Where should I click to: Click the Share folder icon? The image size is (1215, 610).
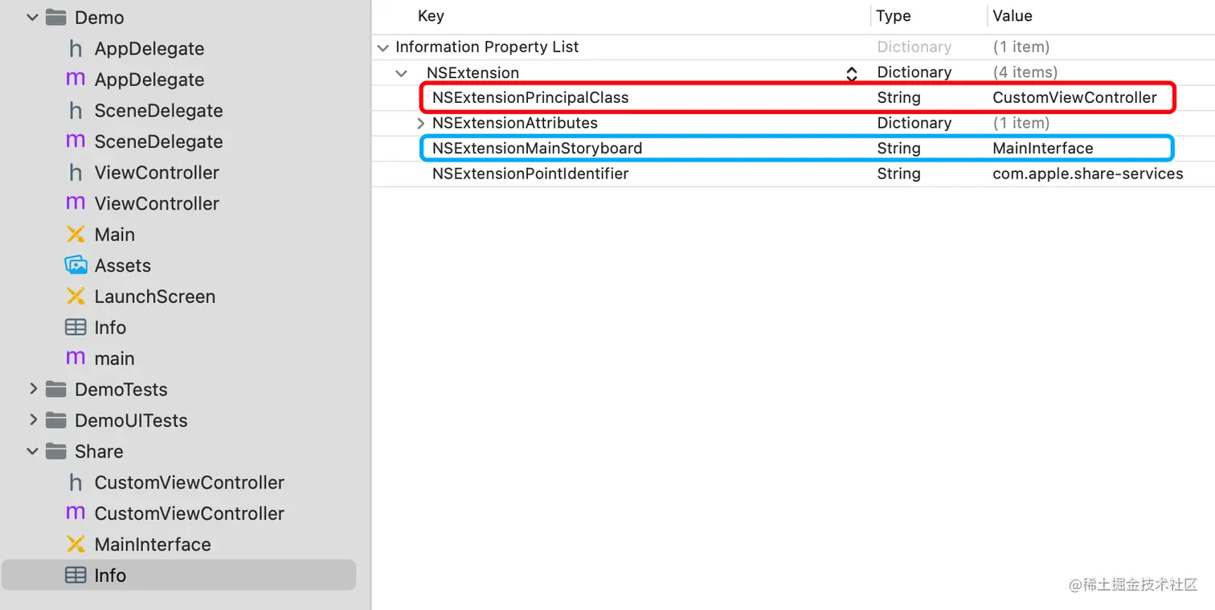pyautogui.click(x=55, y=452)
